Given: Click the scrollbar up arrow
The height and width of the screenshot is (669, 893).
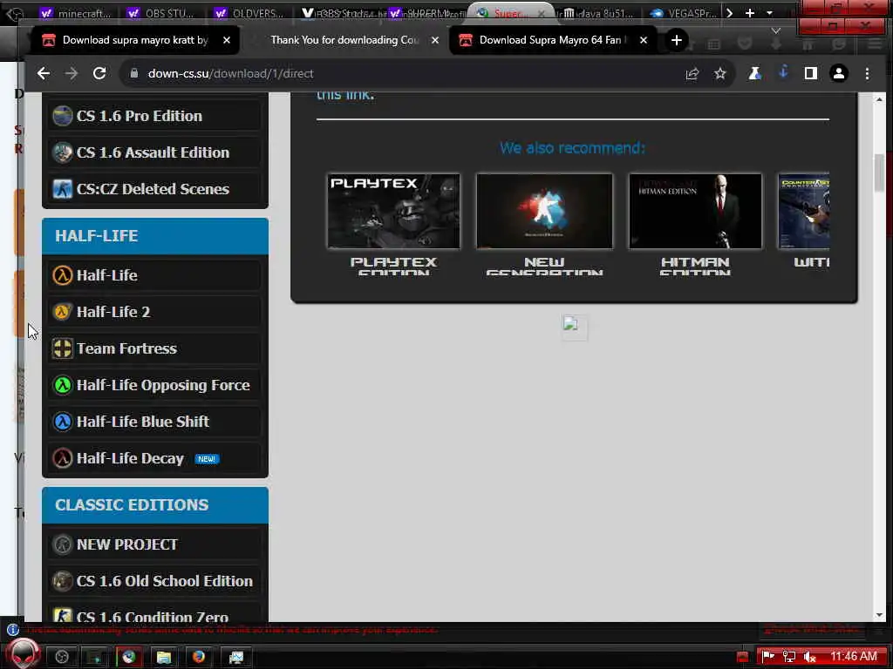Looking at the screenshot, I should tap(879, 99).
